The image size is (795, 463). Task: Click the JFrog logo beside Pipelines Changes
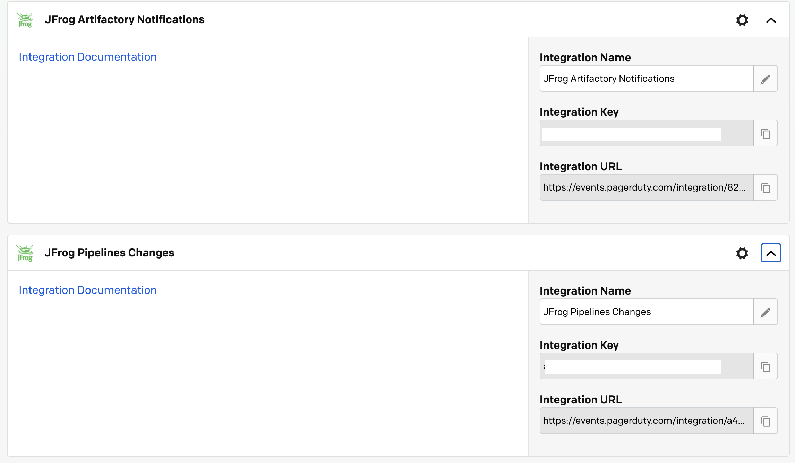pyautogui.click(x=25, y=253)
